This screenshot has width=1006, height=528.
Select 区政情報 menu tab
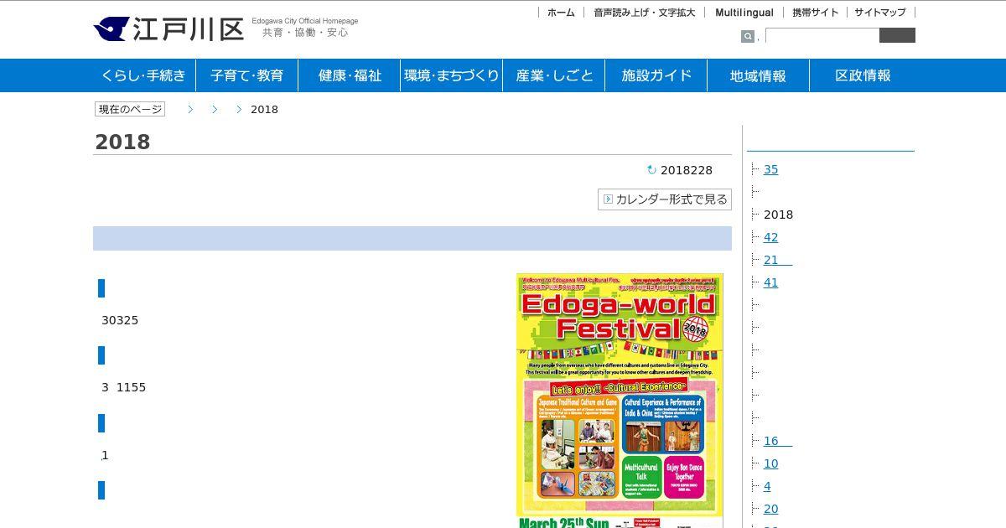[x=863, y=75]
